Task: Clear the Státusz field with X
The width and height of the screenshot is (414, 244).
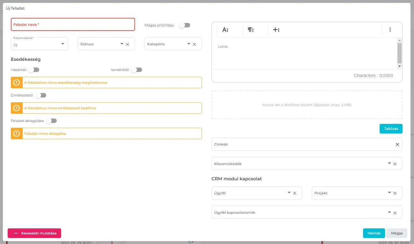Action: point(127,44)
